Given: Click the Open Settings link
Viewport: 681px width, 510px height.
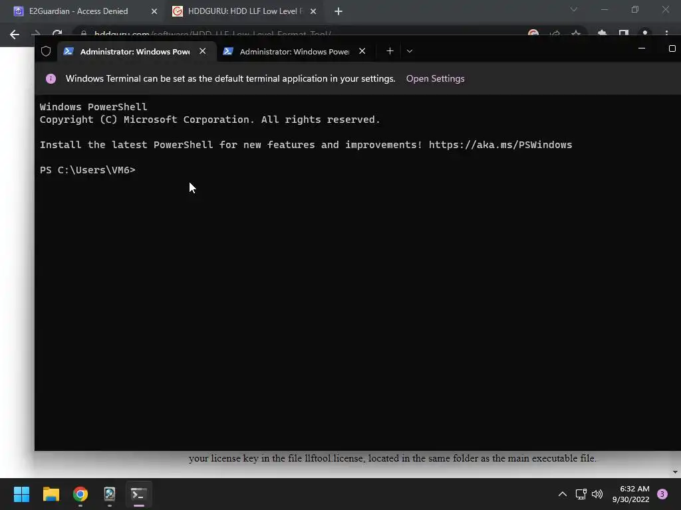Looking at the screenshot, I should pyautogui.click(x=435, y=78).
